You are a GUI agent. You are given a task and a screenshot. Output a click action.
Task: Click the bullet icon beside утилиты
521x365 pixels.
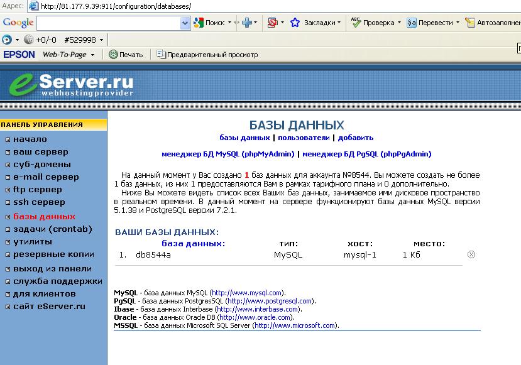pos(8,242)
